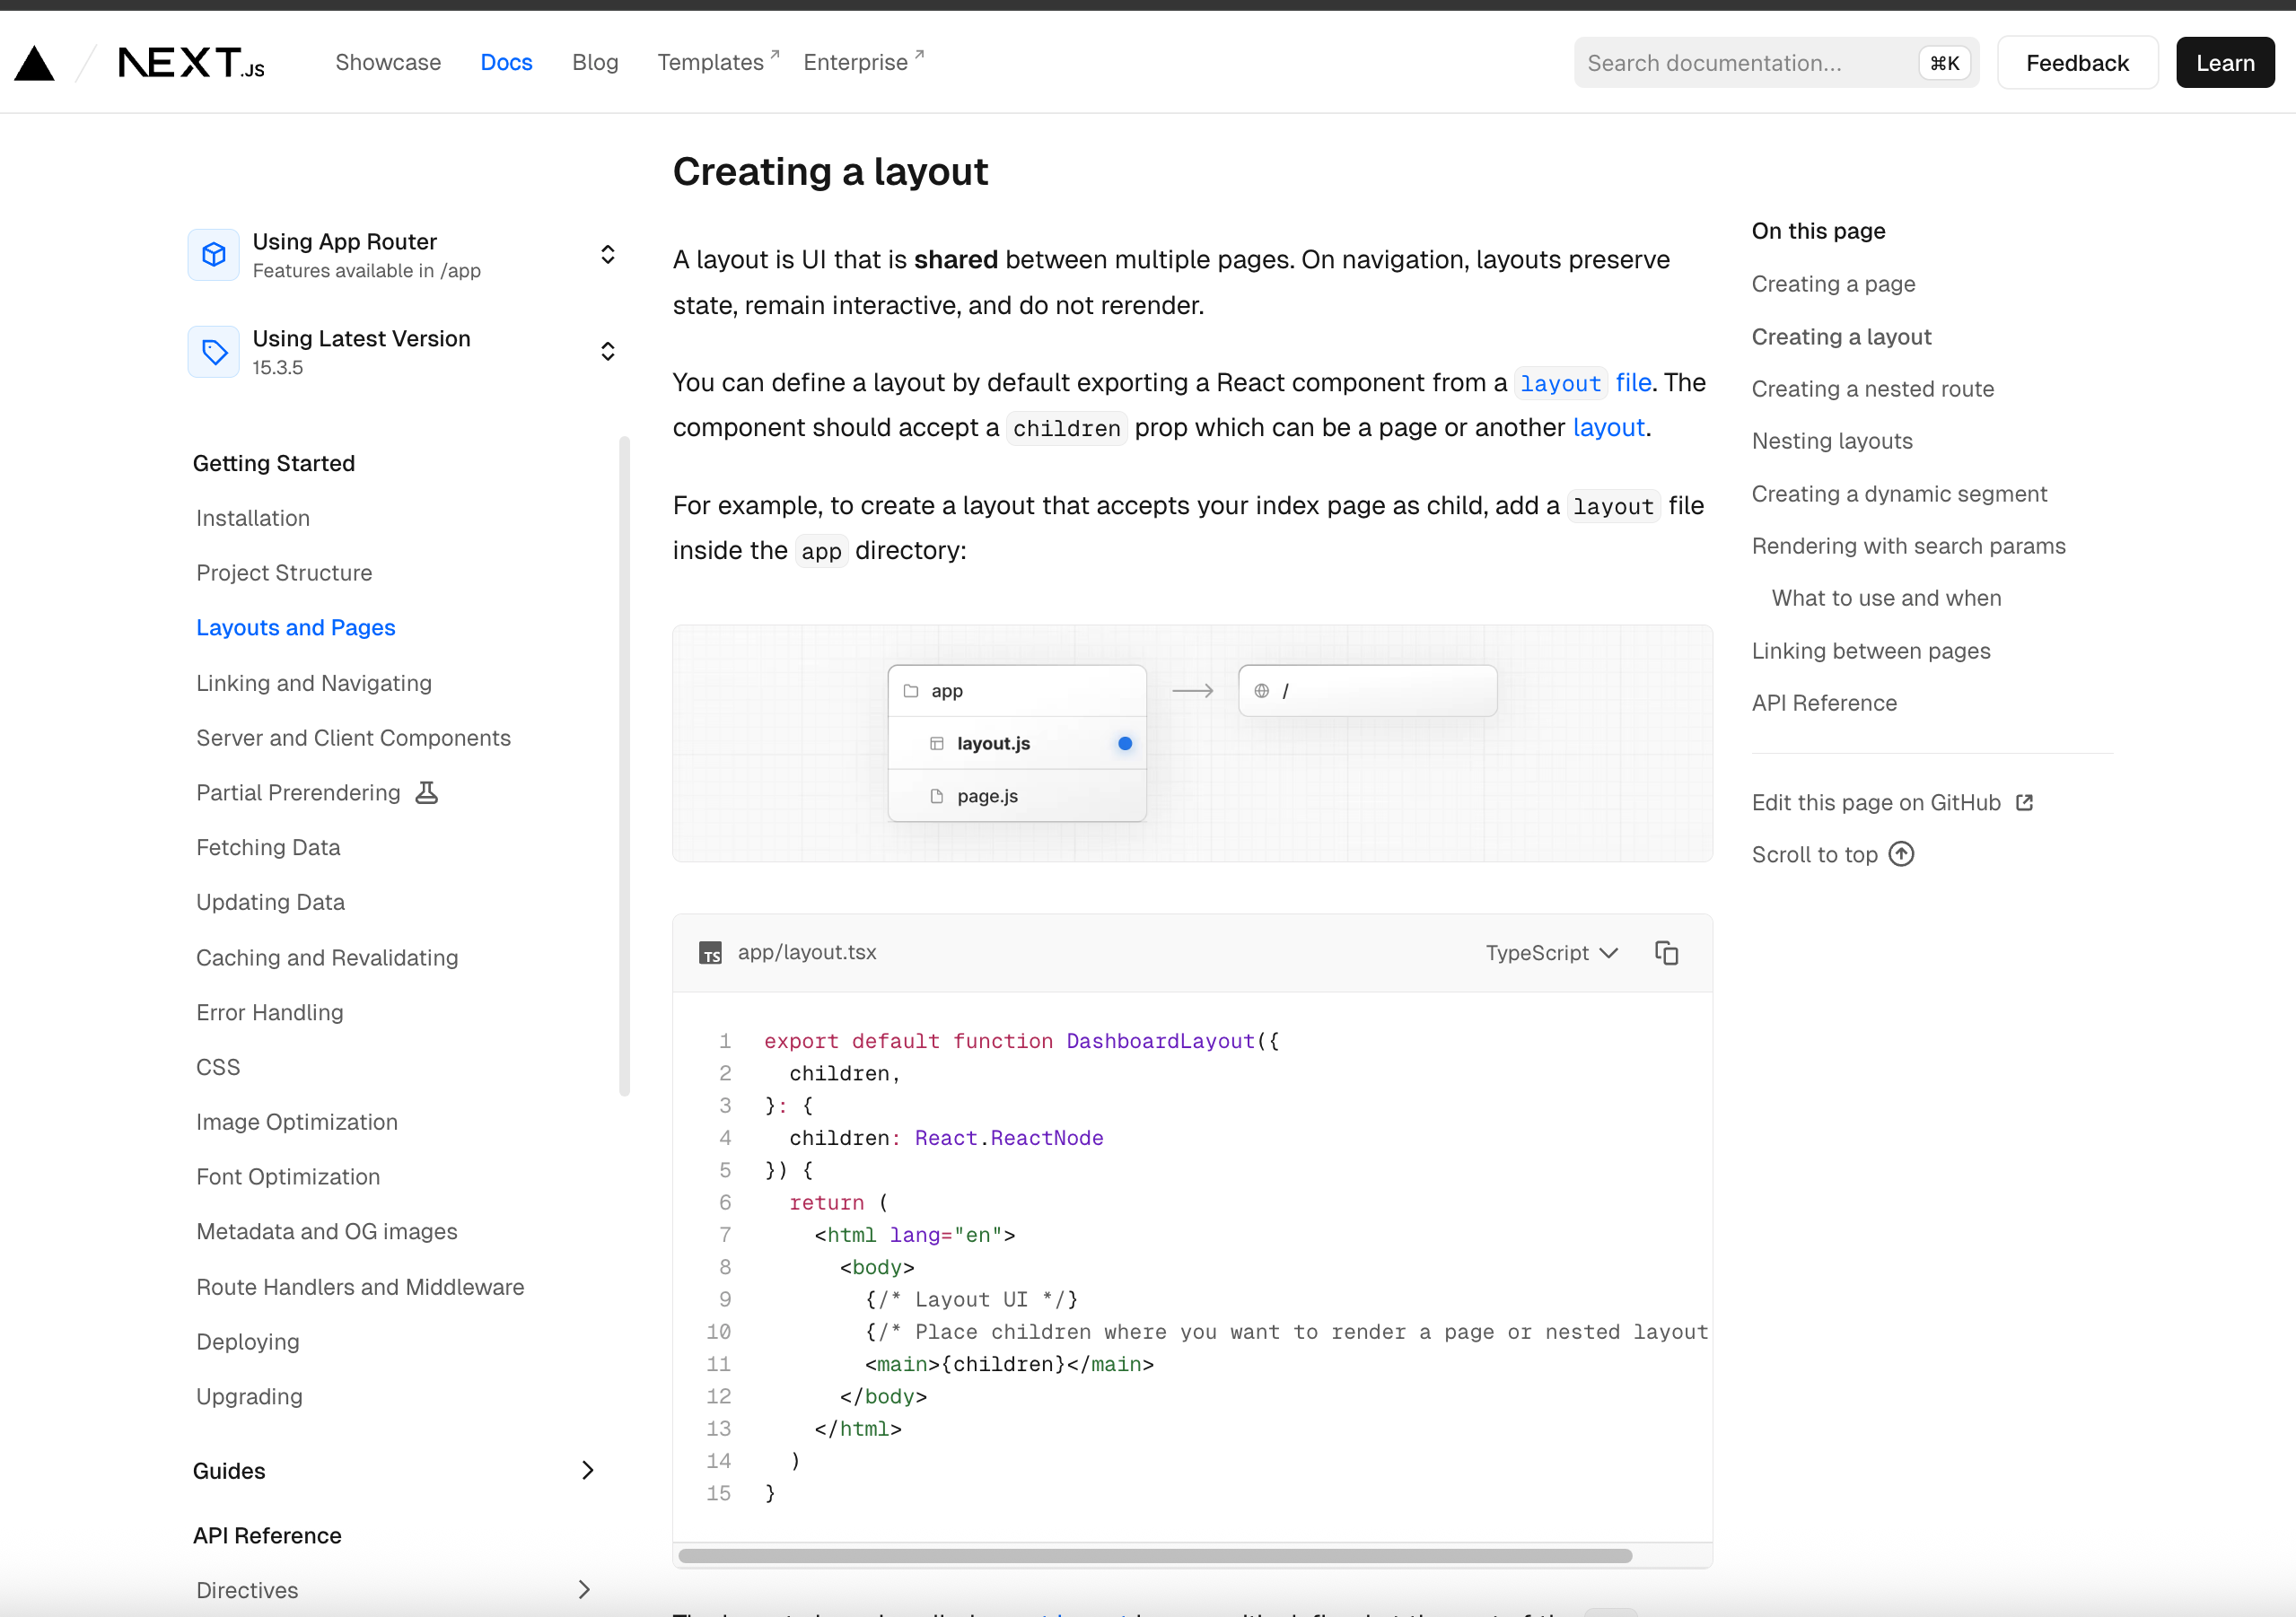Follow the 'file' link in the paragraph

1633,383
